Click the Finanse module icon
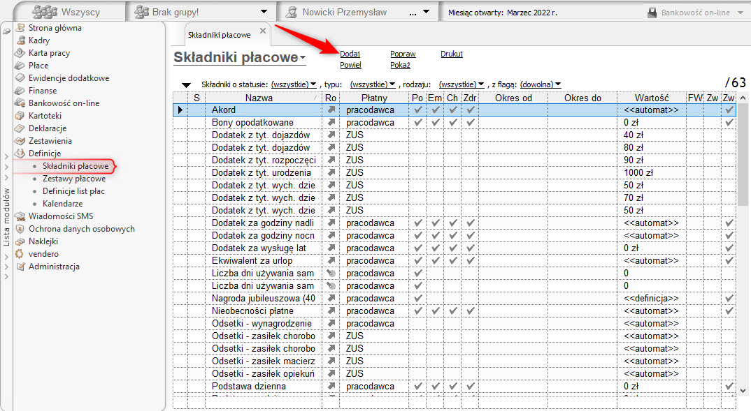Image resolution: width=751 pixels, height=411 pixels. 20,90
